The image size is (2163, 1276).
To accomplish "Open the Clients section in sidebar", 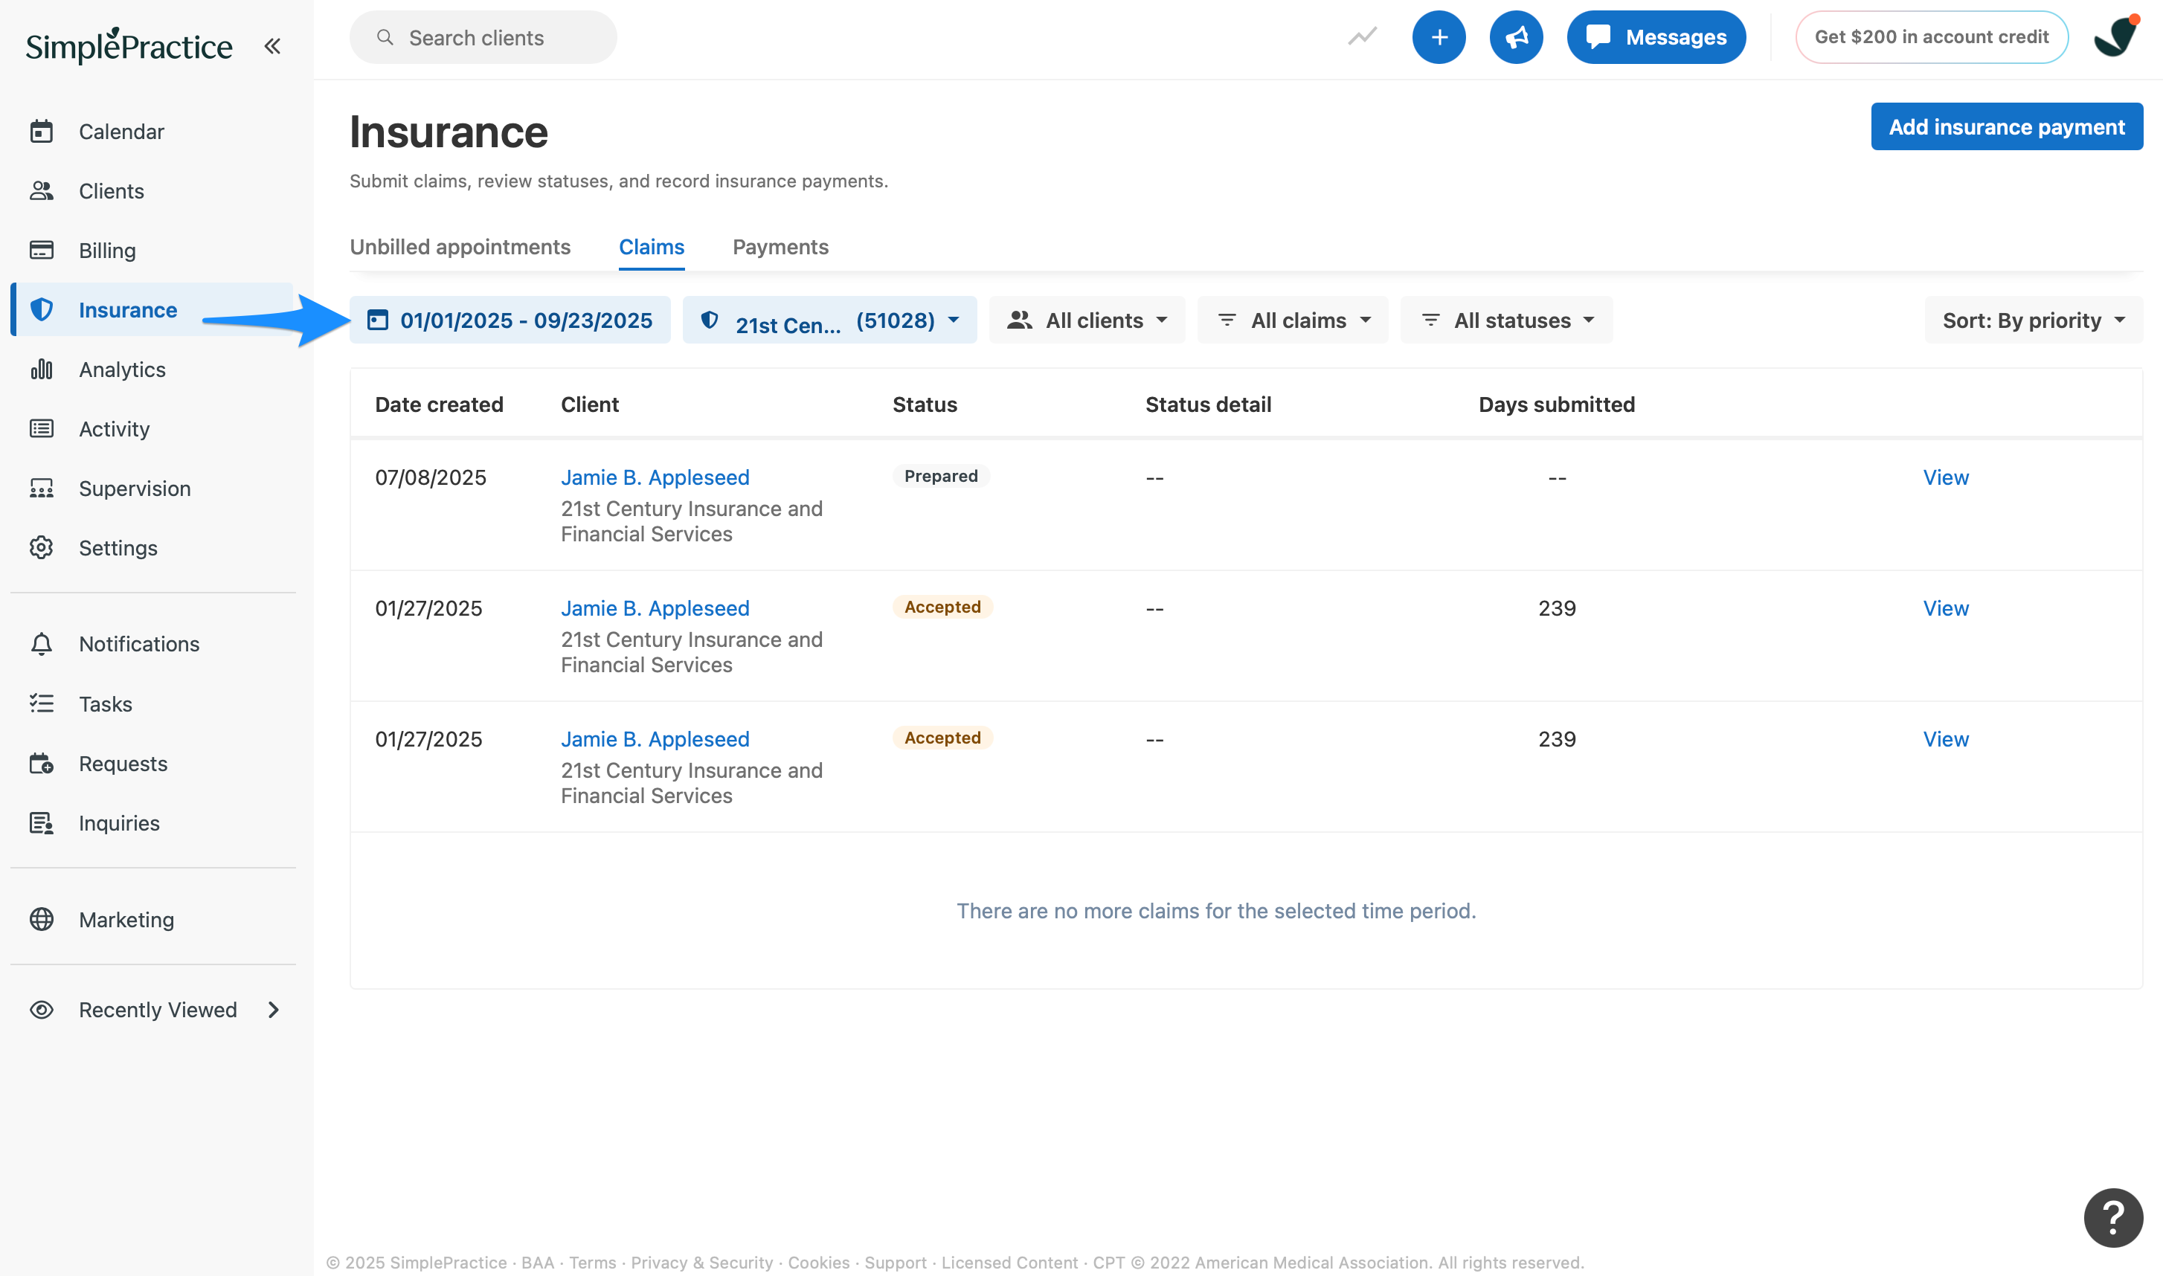I will pos(111,191).
